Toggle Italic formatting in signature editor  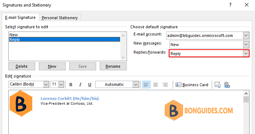tap(80, 85)
